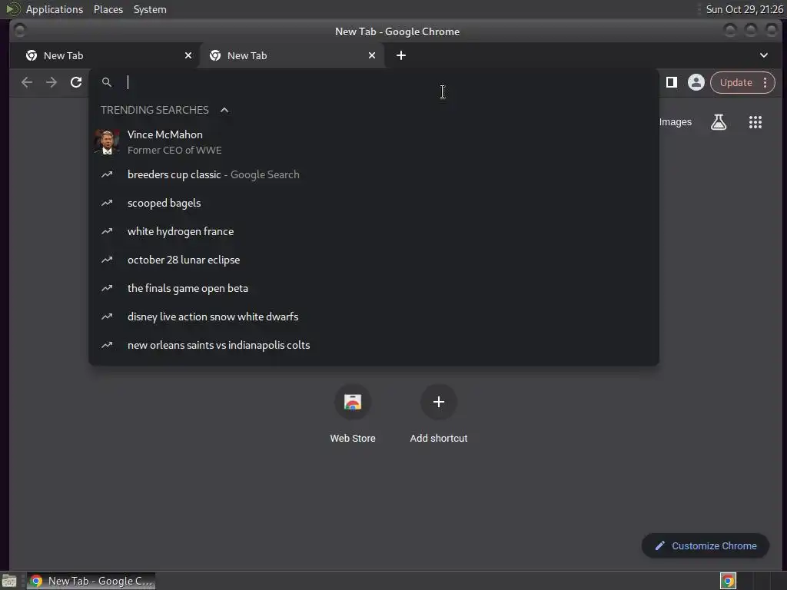Viewport: 787px width, 590px height.
Task: Open the Search Labs flask icon
Action: click(x=719, y=122)
